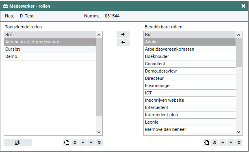This screenshot has width=249, height=152.
Task: Select Intercedent plus in available roles
Action: pyautogui.click(x=190, y=115)
